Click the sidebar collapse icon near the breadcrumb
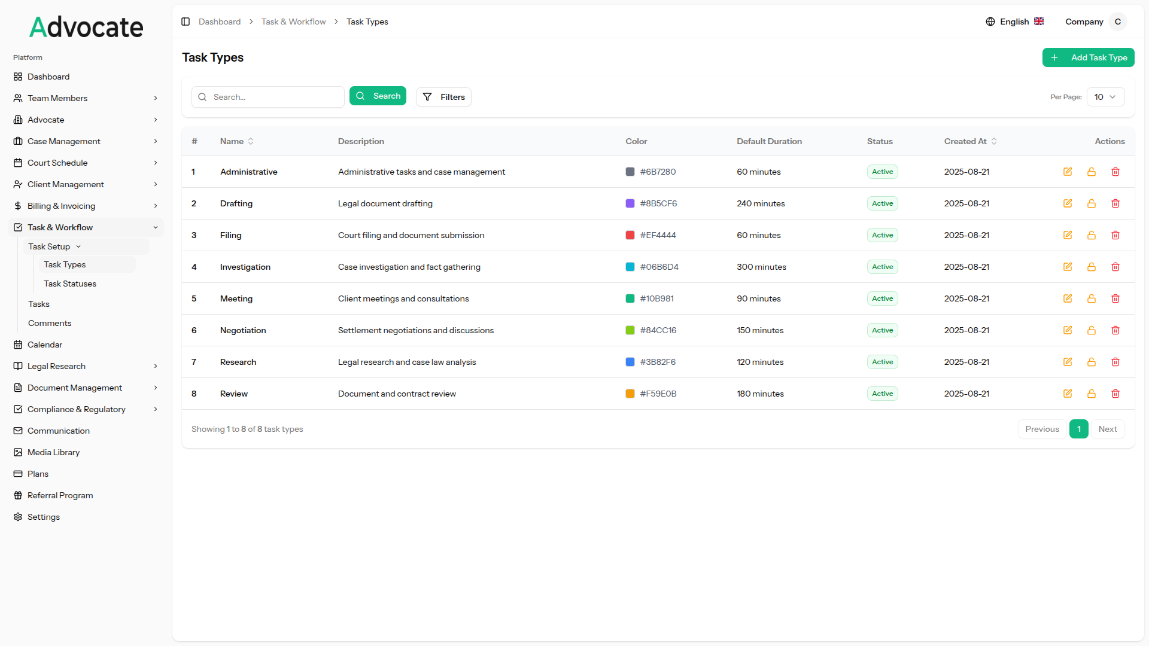Image resolution: width=1149 pixels, height=646 pixels. [186, 22]
